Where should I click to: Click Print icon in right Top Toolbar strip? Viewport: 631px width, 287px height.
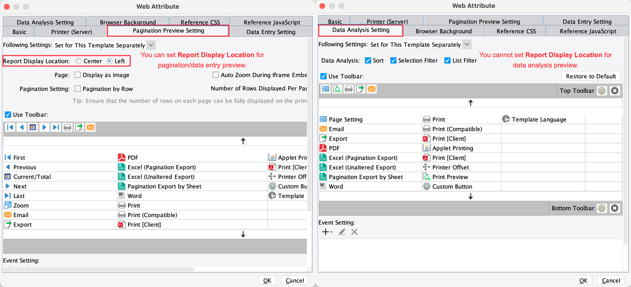[349, 89]
